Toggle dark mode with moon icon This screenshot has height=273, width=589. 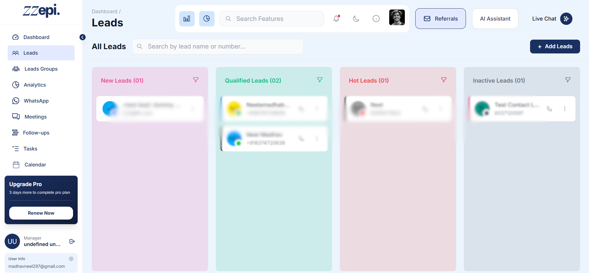356,19
